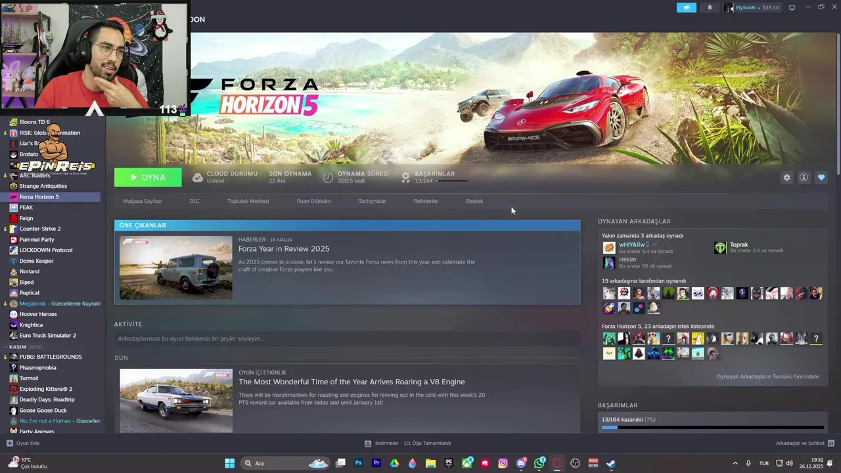Open CLOUD DURUMU cloud status
Viewport: 841px width, 473px height.
[225, 177]
